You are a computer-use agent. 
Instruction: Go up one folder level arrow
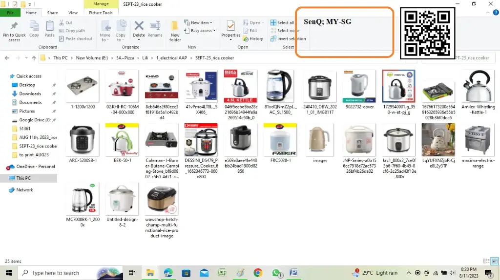34,58
